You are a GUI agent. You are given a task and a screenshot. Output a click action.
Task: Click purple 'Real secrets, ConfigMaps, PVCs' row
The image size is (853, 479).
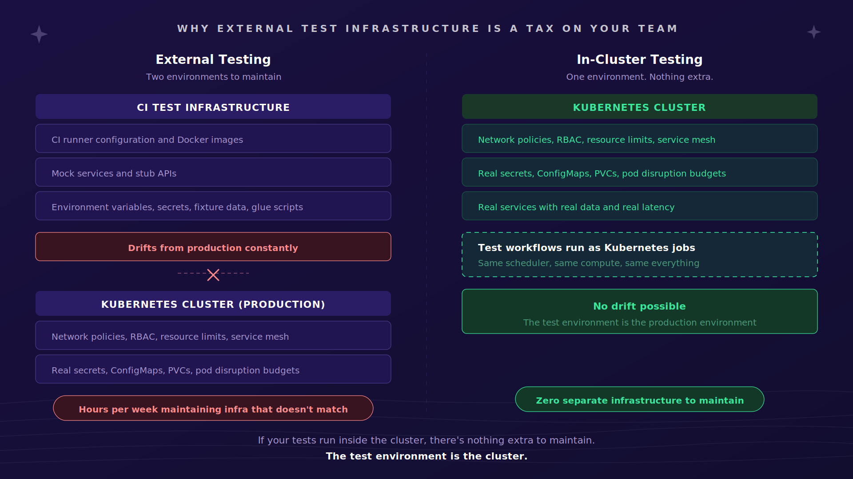pyautogui.click(x=213, y=369)
